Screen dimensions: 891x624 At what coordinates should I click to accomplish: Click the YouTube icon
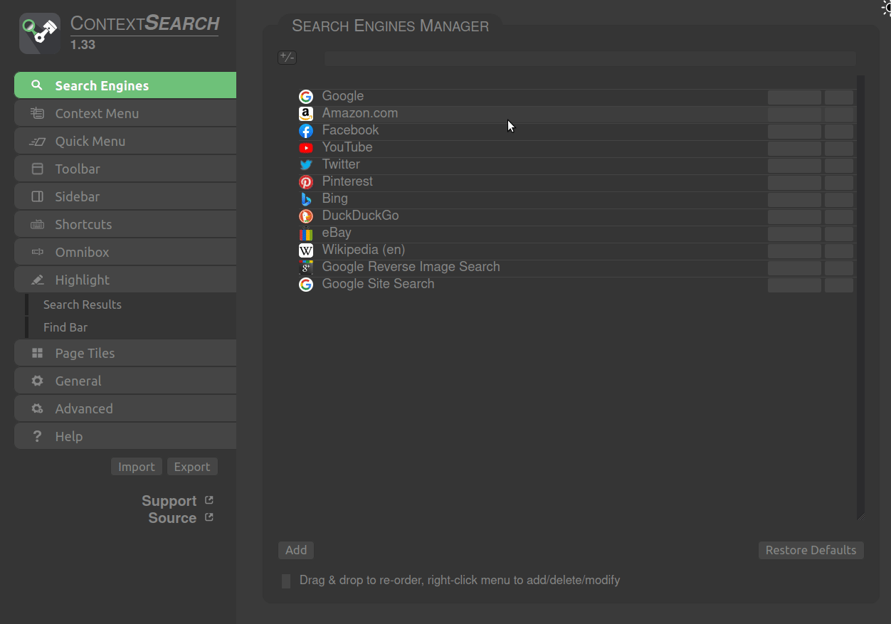click(305, 148)
